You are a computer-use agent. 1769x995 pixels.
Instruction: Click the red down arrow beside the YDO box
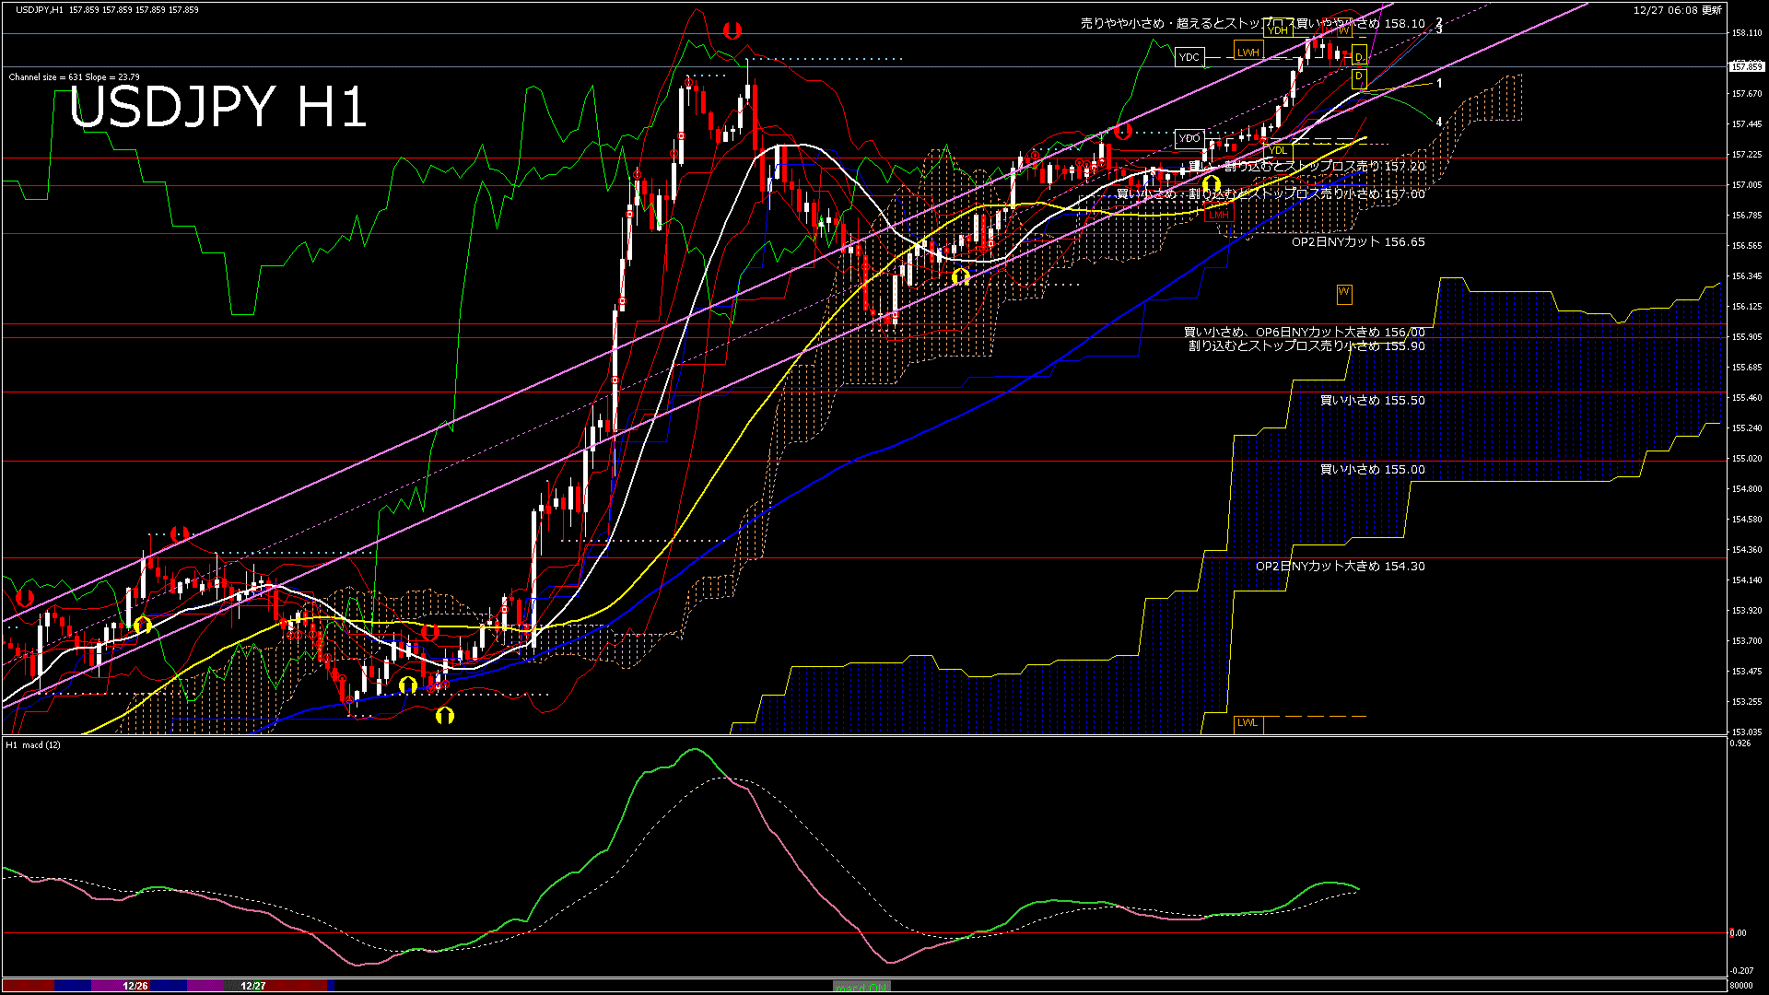[x=1122, y=131]
